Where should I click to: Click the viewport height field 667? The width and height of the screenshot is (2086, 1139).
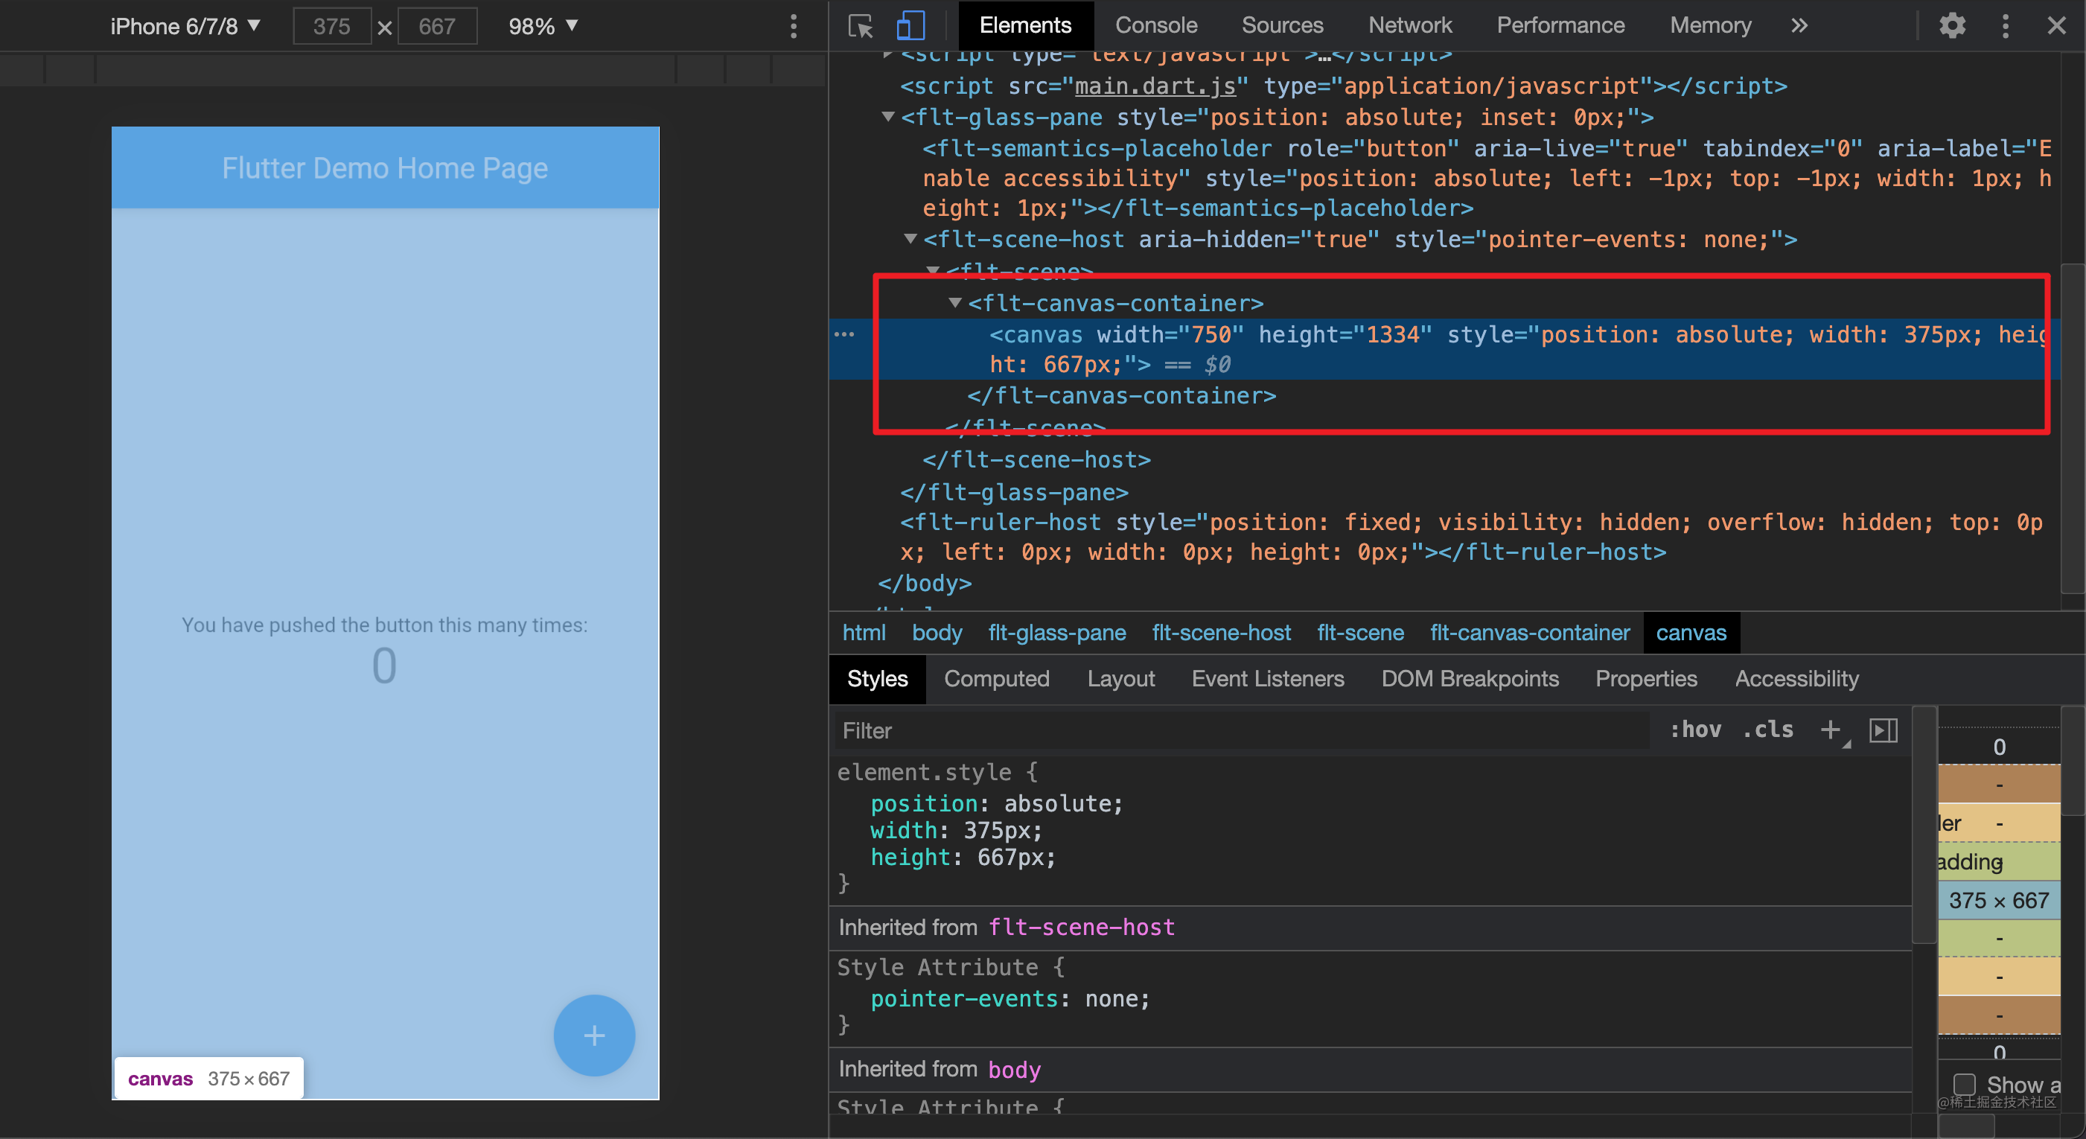coord(437,26)
